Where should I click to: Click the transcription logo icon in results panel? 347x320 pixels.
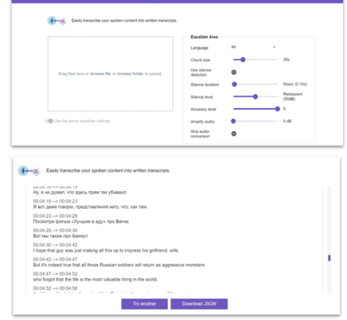pos(29,171)
